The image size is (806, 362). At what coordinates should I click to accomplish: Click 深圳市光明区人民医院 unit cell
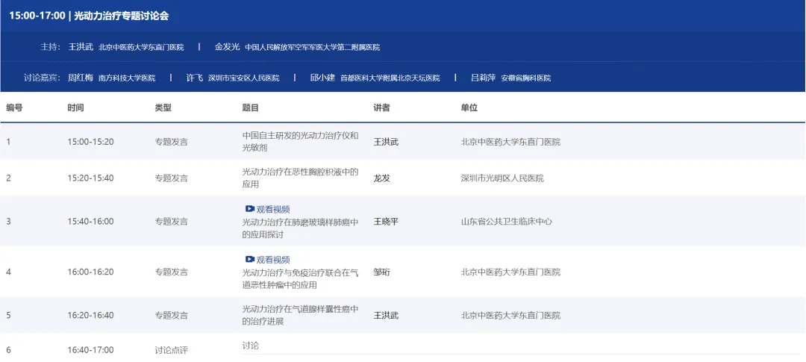pos(502,178)
